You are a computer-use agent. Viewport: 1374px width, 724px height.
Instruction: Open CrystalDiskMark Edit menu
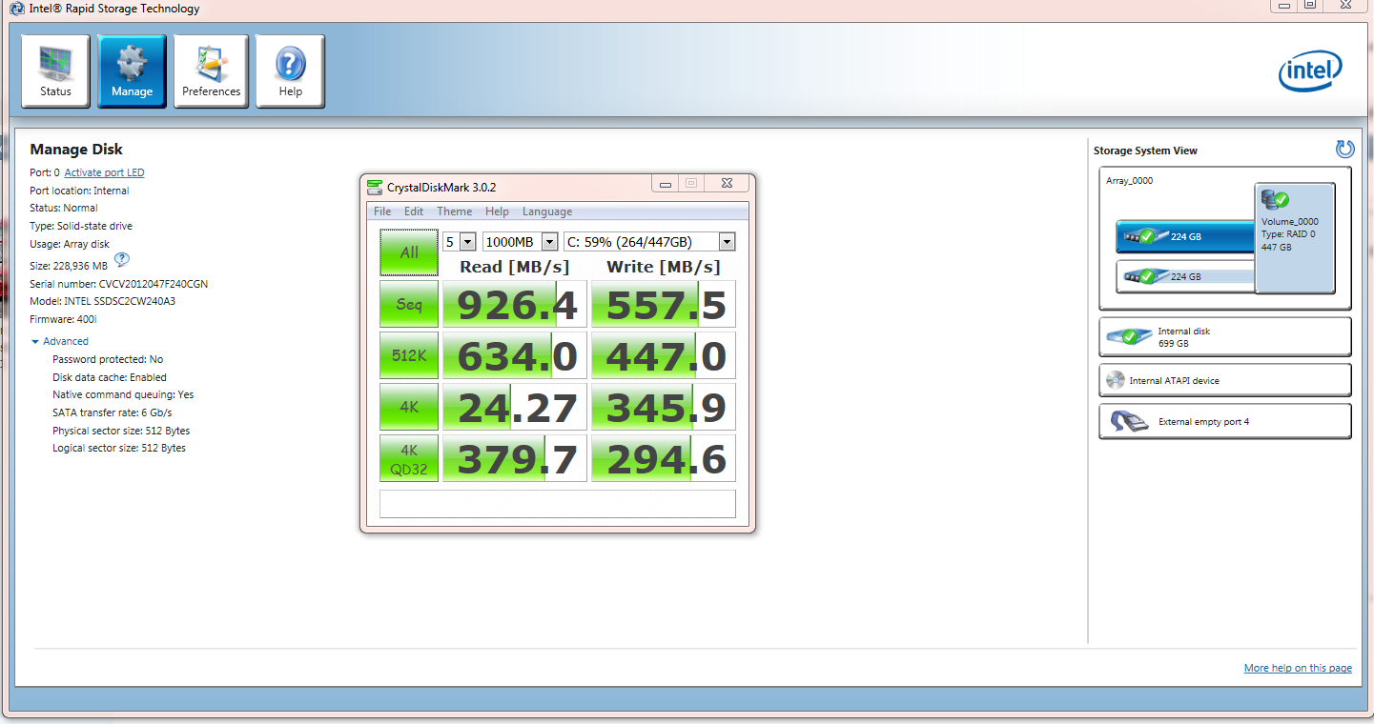(414, 211)
